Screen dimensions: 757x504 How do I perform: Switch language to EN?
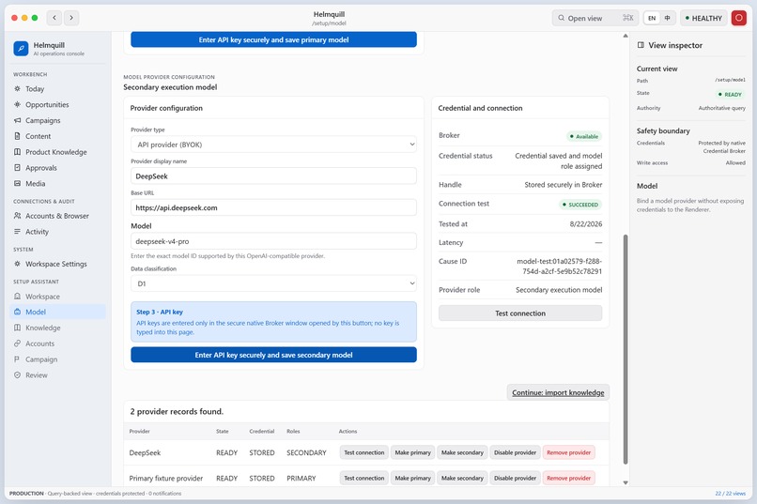(652, 18)
